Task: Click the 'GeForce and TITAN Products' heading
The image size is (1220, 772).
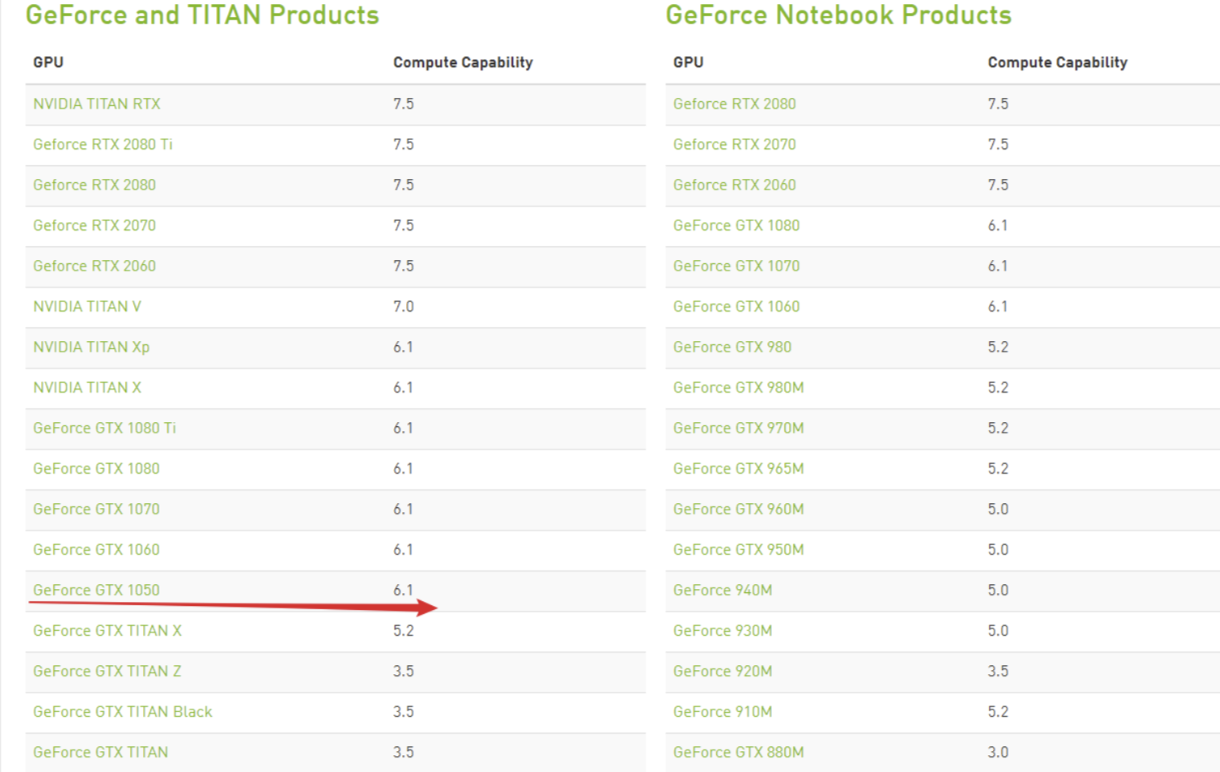Action: pyautogui.click(x=202, y=14)
